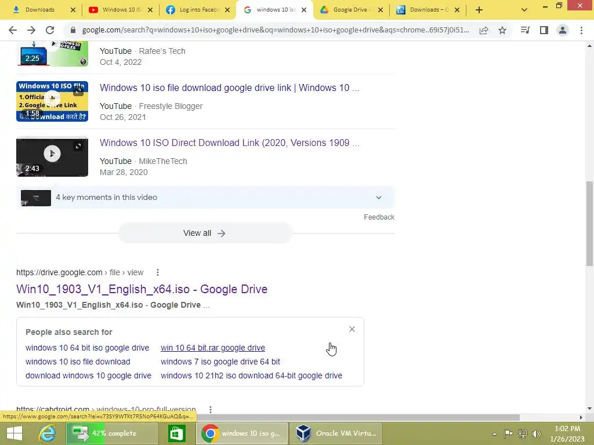Open the Windows Store taskbar icon
Image resolution: width=594 pixels, height=445 pixels.
[176, 433]
